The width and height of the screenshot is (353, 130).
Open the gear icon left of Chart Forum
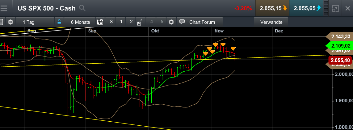coord(171,22)
